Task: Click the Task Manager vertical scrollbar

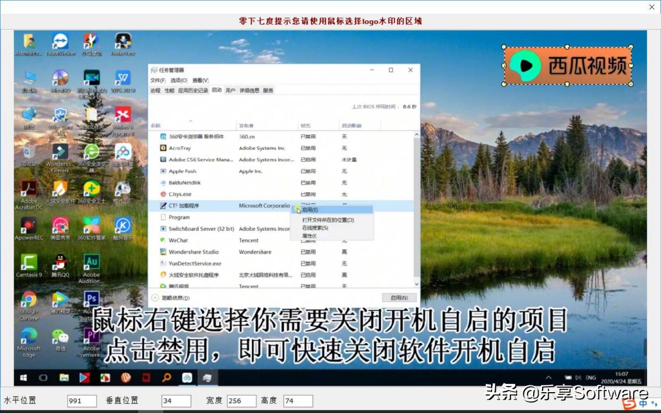Action: click(x=417, y=208)
